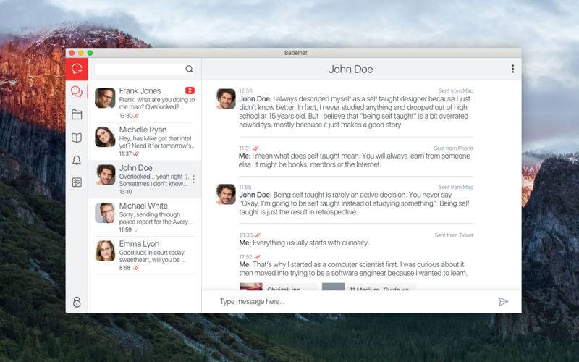Open the Michelle Ryan conversation

point(145,141)
